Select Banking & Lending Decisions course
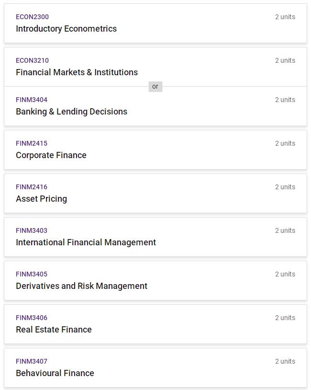 coord(71,112)
